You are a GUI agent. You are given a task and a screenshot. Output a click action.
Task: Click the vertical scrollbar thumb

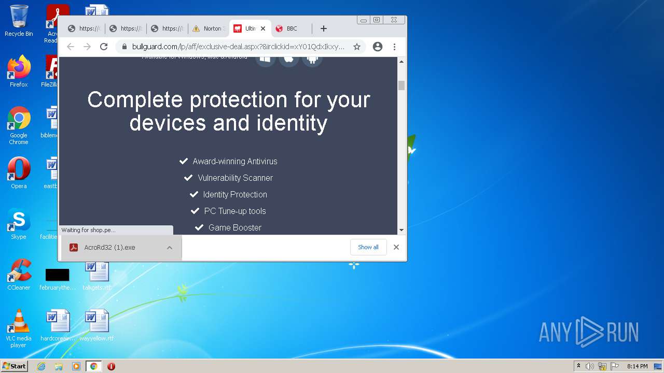pos(402,85)
